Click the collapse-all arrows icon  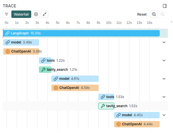point(45,14)
